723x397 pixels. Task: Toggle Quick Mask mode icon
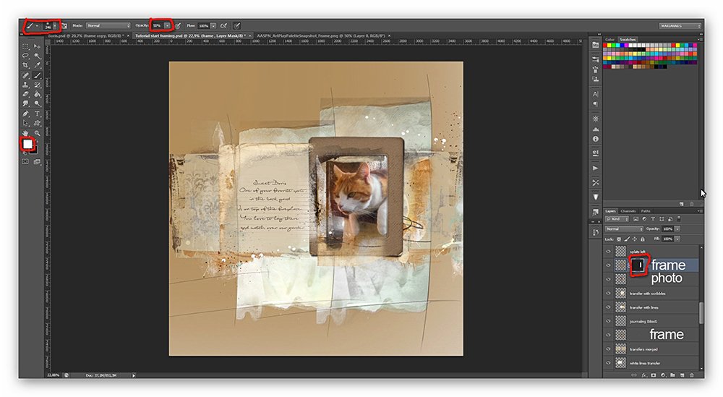pos(25,161)
